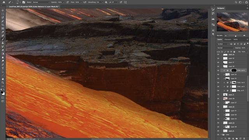Viewport: 249px width, 140px height.
Task: Hide Layer 31 visibility eye
Action: [218, 110]
